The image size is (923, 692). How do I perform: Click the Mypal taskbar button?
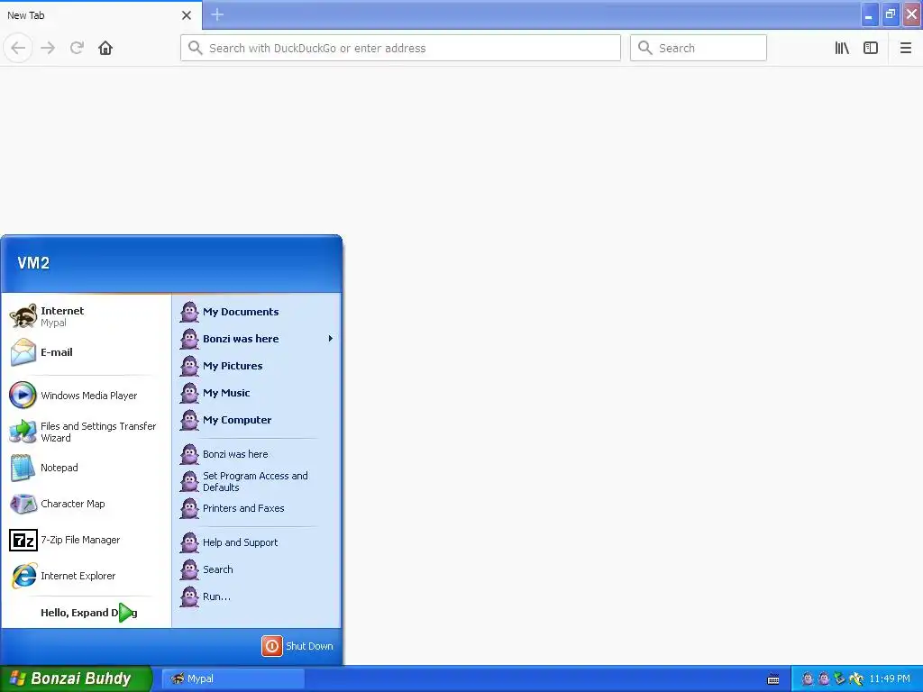pyautogui.click(x=233, y=678)
